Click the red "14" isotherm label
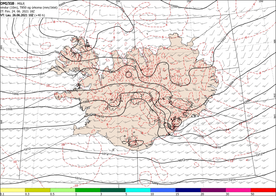 pyautogui.click(x=228, y=130)
